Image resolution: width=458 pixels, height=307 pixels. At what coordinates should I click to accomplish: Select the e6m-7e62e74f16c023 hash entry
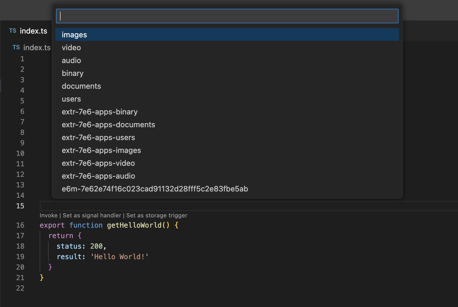click(x=155, y=189)
